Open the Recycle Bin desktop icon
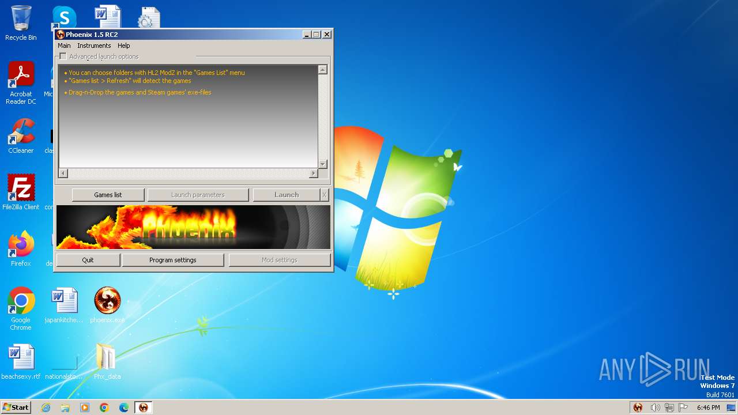Image resolution: width=738 pixels, height=415 pixels. (x=21, y=23)
